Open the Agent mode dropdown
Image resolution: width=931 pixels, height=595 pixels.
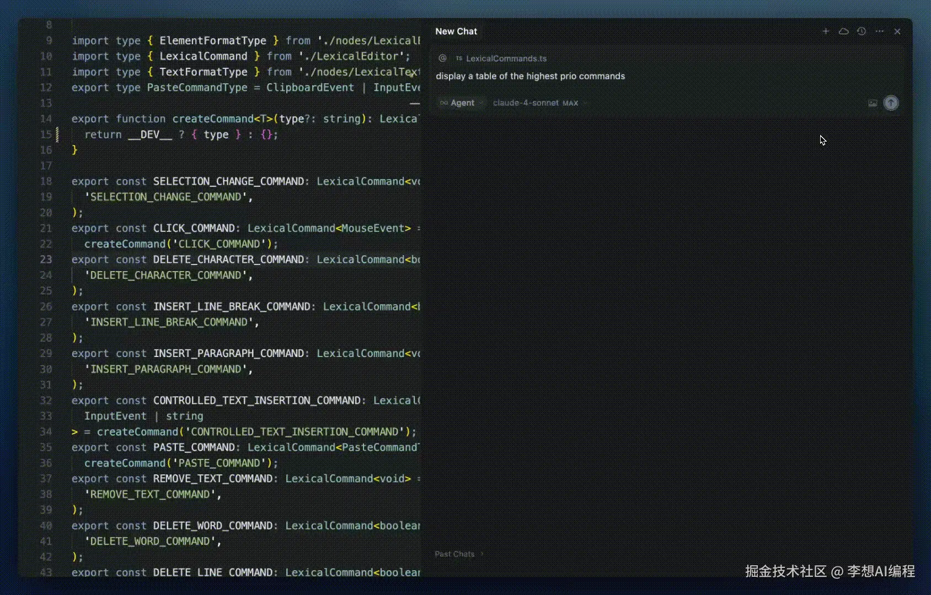(x=462, y=103)
